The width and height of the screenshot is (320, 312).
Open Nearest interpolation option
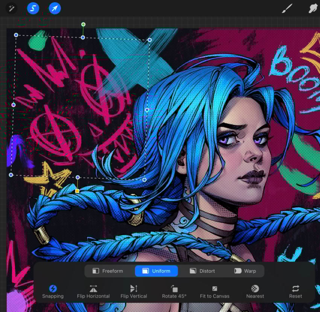(255, 292)
